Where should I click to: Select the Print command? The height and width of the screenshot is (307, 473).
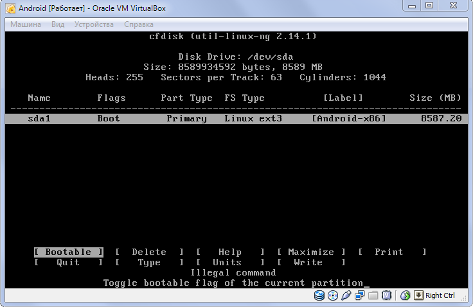point(392,252)
